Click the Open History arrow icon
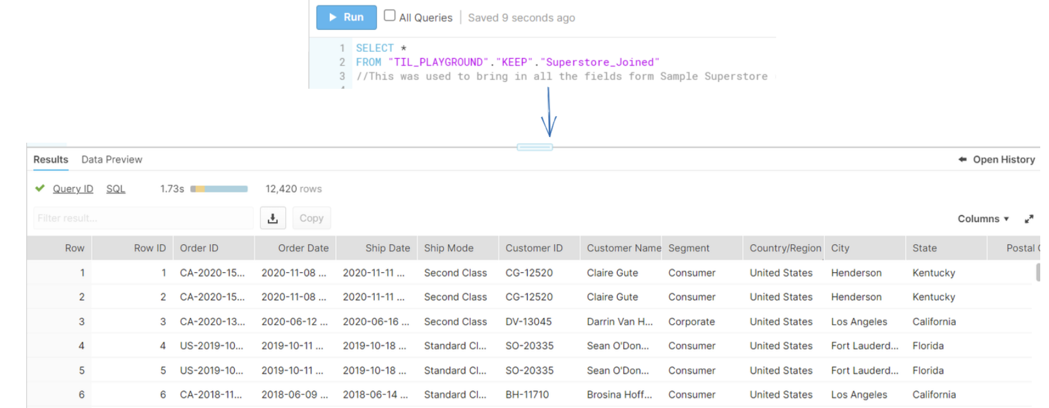The height and width of the screenshot is (408, 1049). (963, 160)
